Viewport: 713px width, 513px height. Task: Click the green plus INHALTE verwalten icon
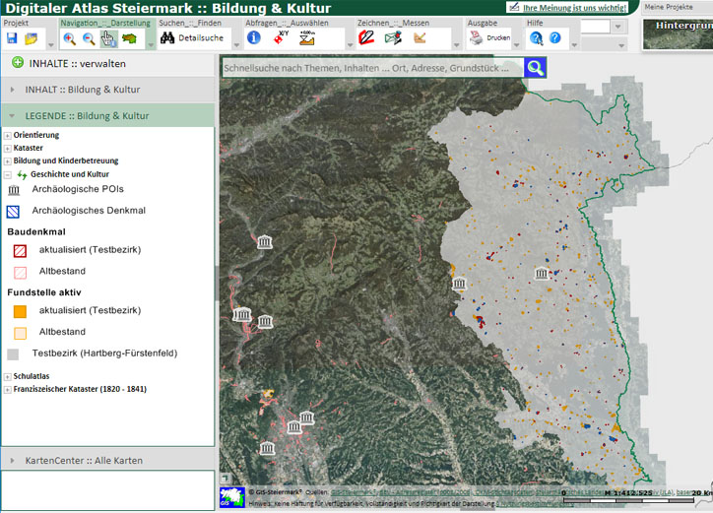(18, 63)
